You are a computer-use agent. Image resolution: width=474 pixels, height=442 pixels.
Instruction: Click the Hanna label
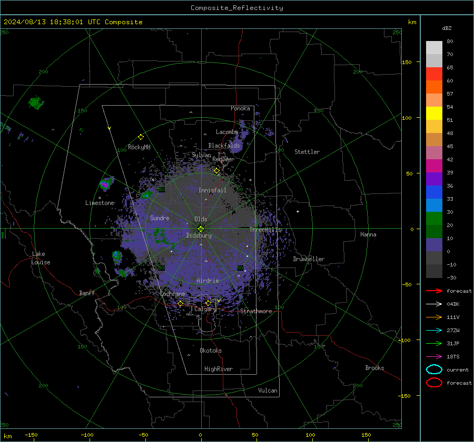(x=368, y=234)
